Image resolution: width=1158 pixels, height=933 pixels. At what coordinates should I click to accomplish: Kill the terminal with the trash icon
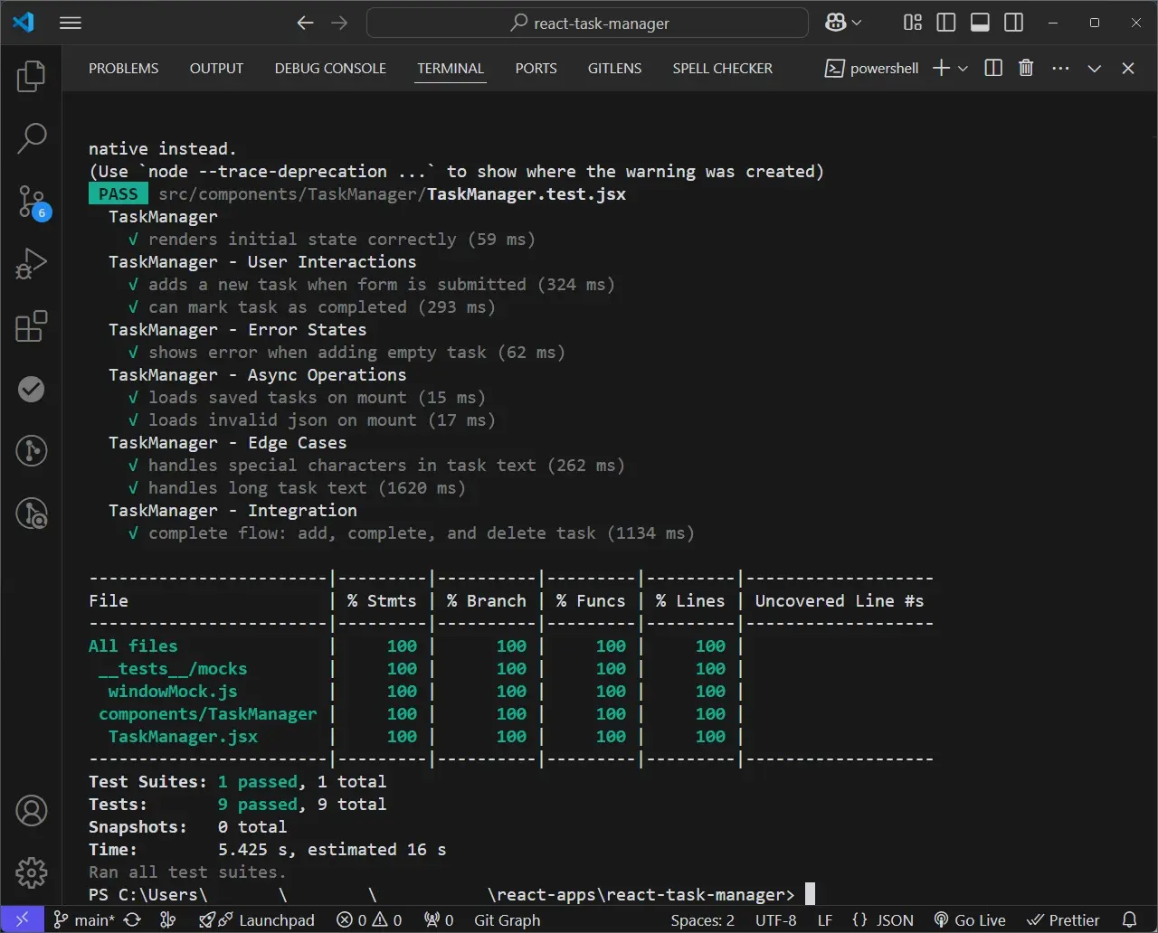pos(1026,68)
